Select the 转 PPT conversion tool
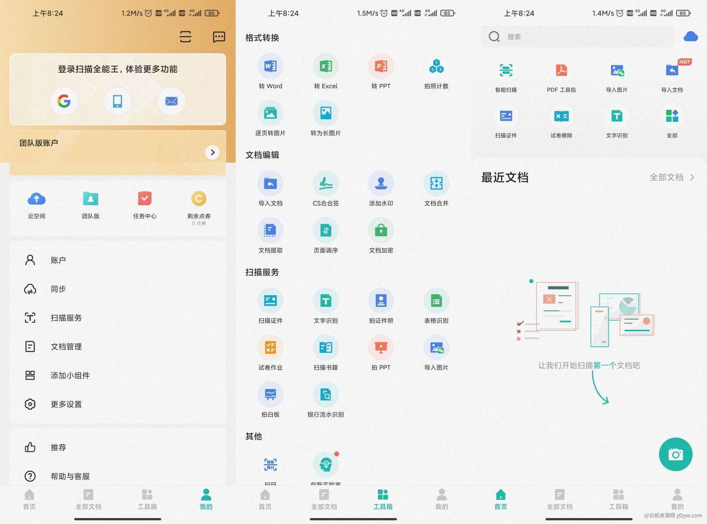This screenshot has height=524, width=707. [x=381, y=72]
